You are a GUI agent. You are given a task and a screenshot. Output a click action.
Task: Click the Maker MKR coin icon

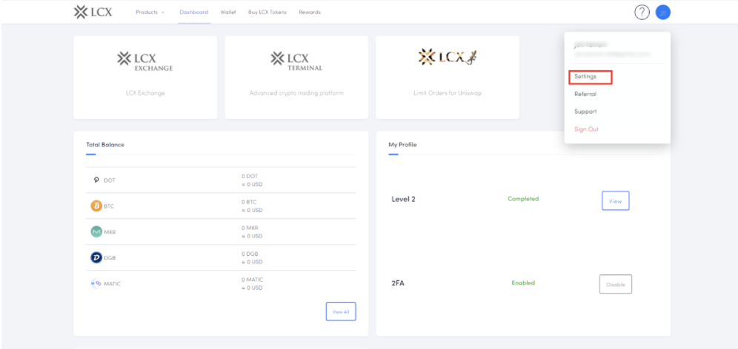pyautogui.click(x=96, y=231)
